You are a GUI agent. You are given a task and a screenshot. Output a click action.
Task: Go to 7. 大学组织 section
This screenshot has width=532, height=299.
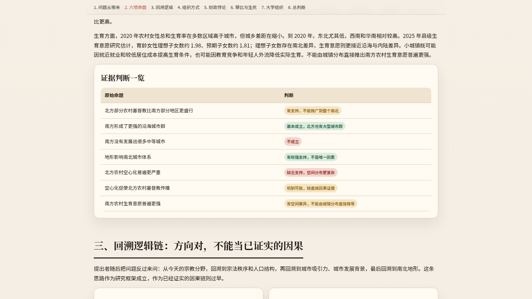272,7
